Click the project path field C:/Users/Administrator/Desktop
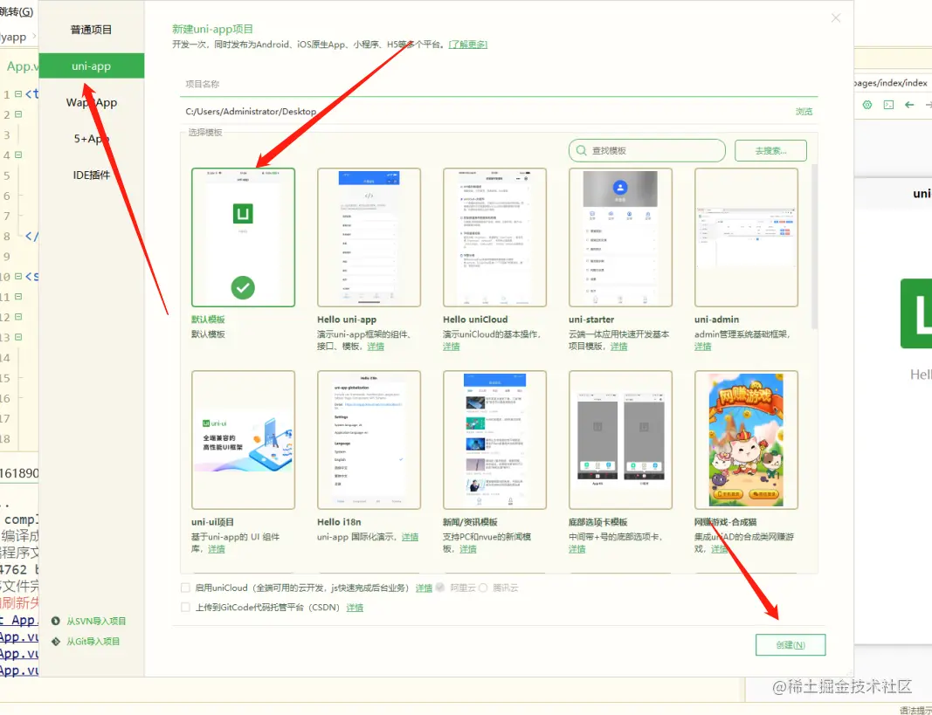Screen dimensions: 932x715 pos(487,111)
